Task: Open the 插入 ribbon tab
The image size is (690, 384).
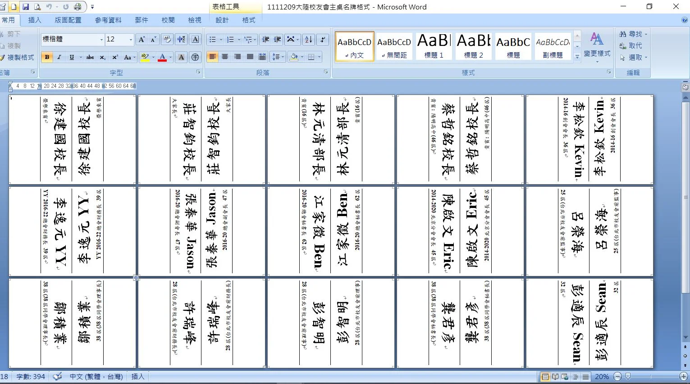Action: [34, 20]
